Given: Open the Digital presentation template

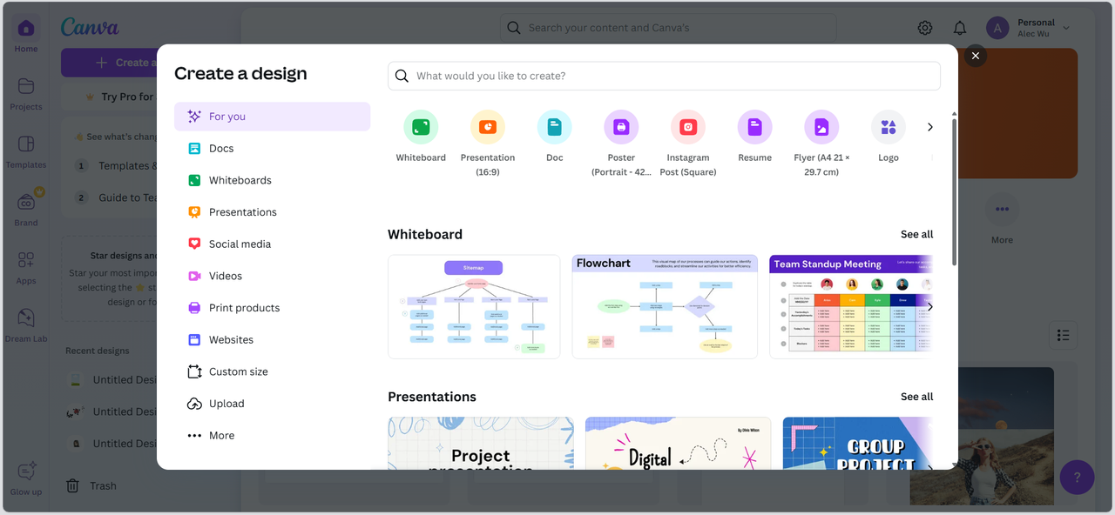Looking at the screenshot, I should point(678,443).
